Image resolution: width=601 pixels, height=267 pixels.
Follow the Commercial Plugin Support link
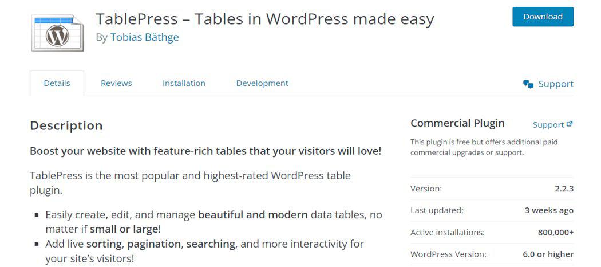[x=548, y=124]
